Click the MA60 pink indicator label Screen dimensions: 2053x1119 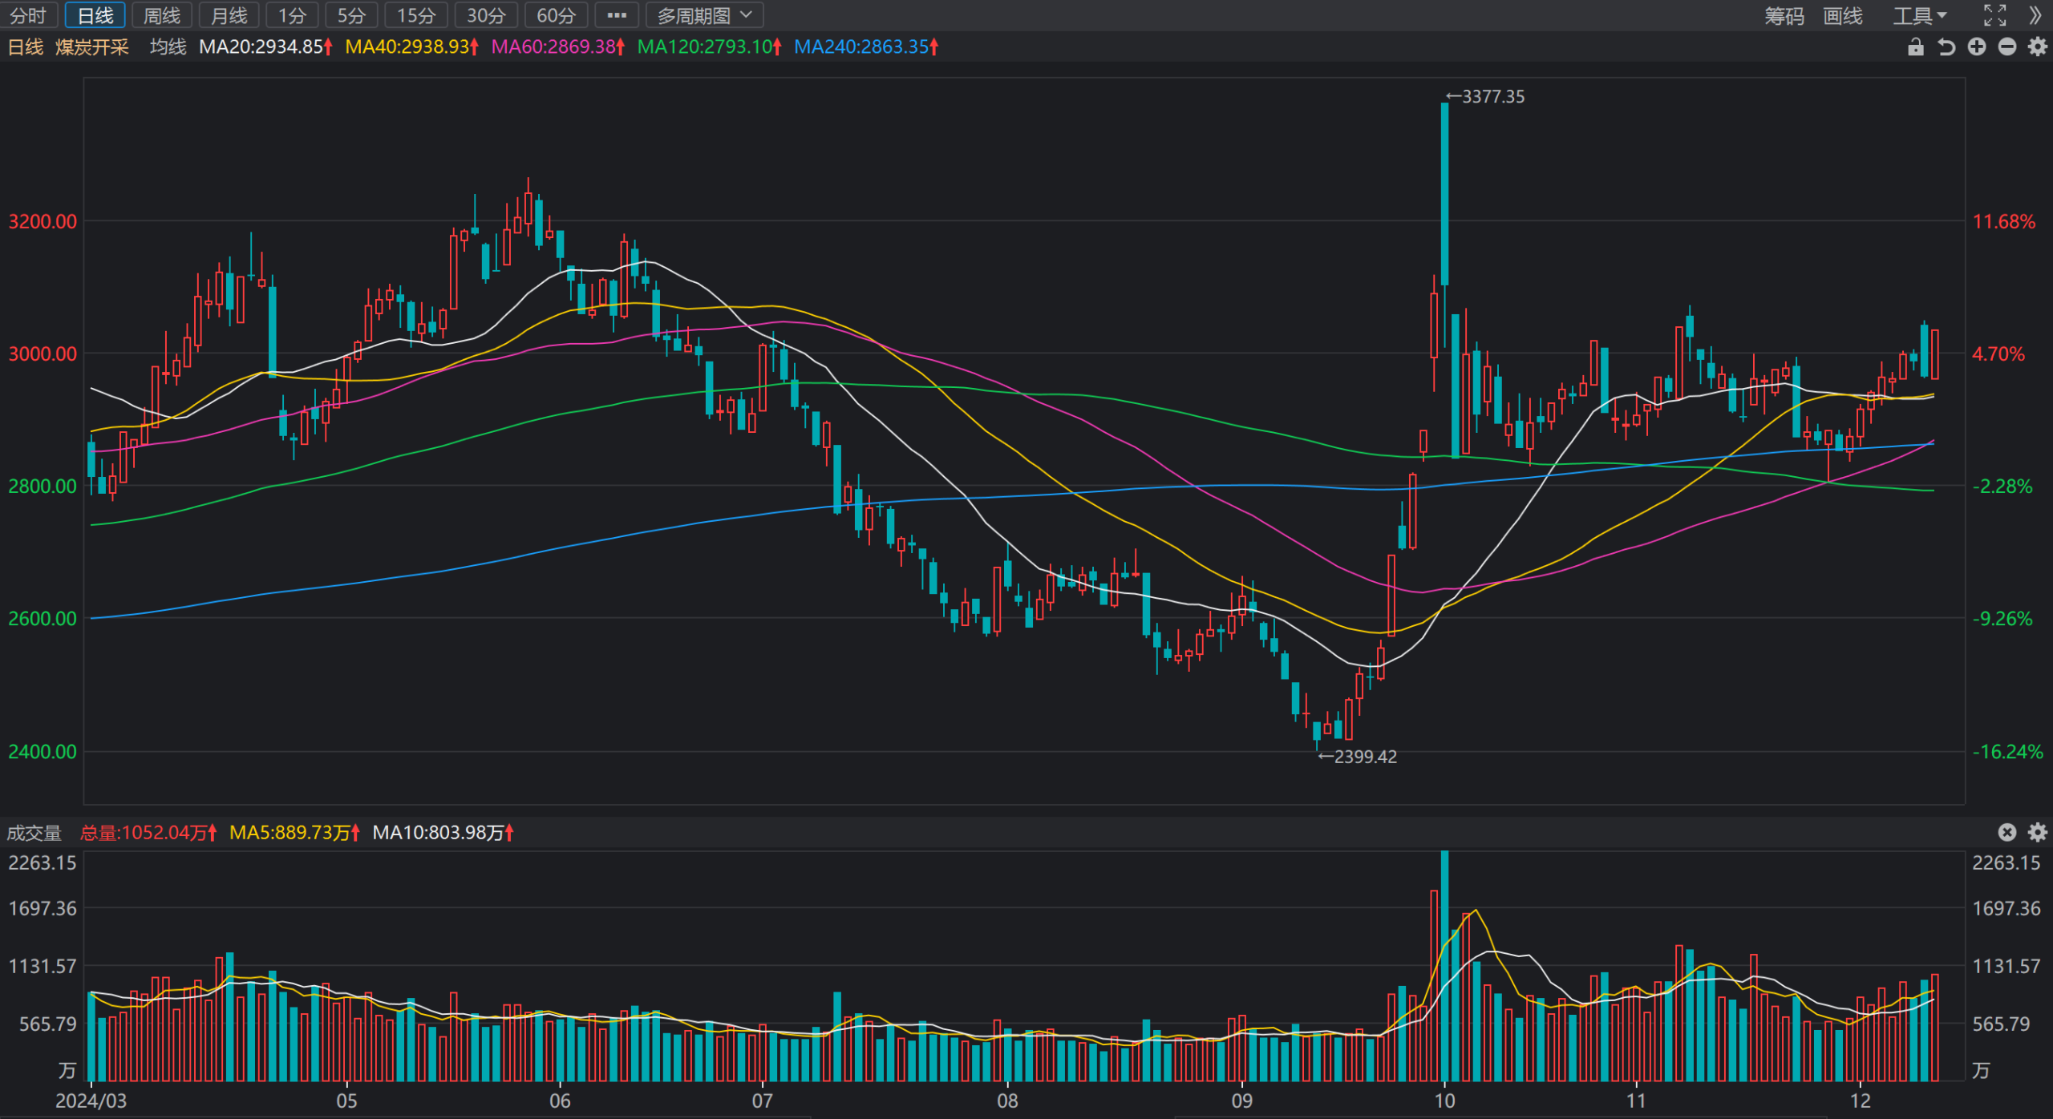point(557,47)
